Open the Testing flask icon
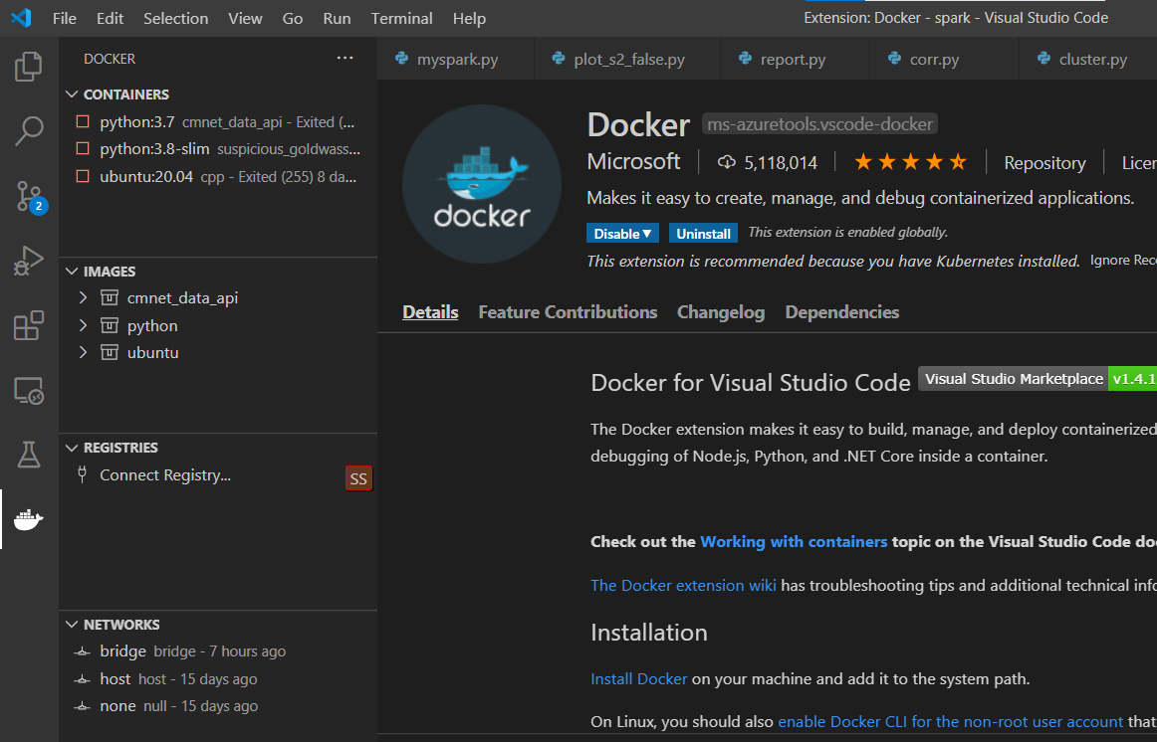Image resolution: width=1157 pixels, height=742 pixels. tap(29, 455)
